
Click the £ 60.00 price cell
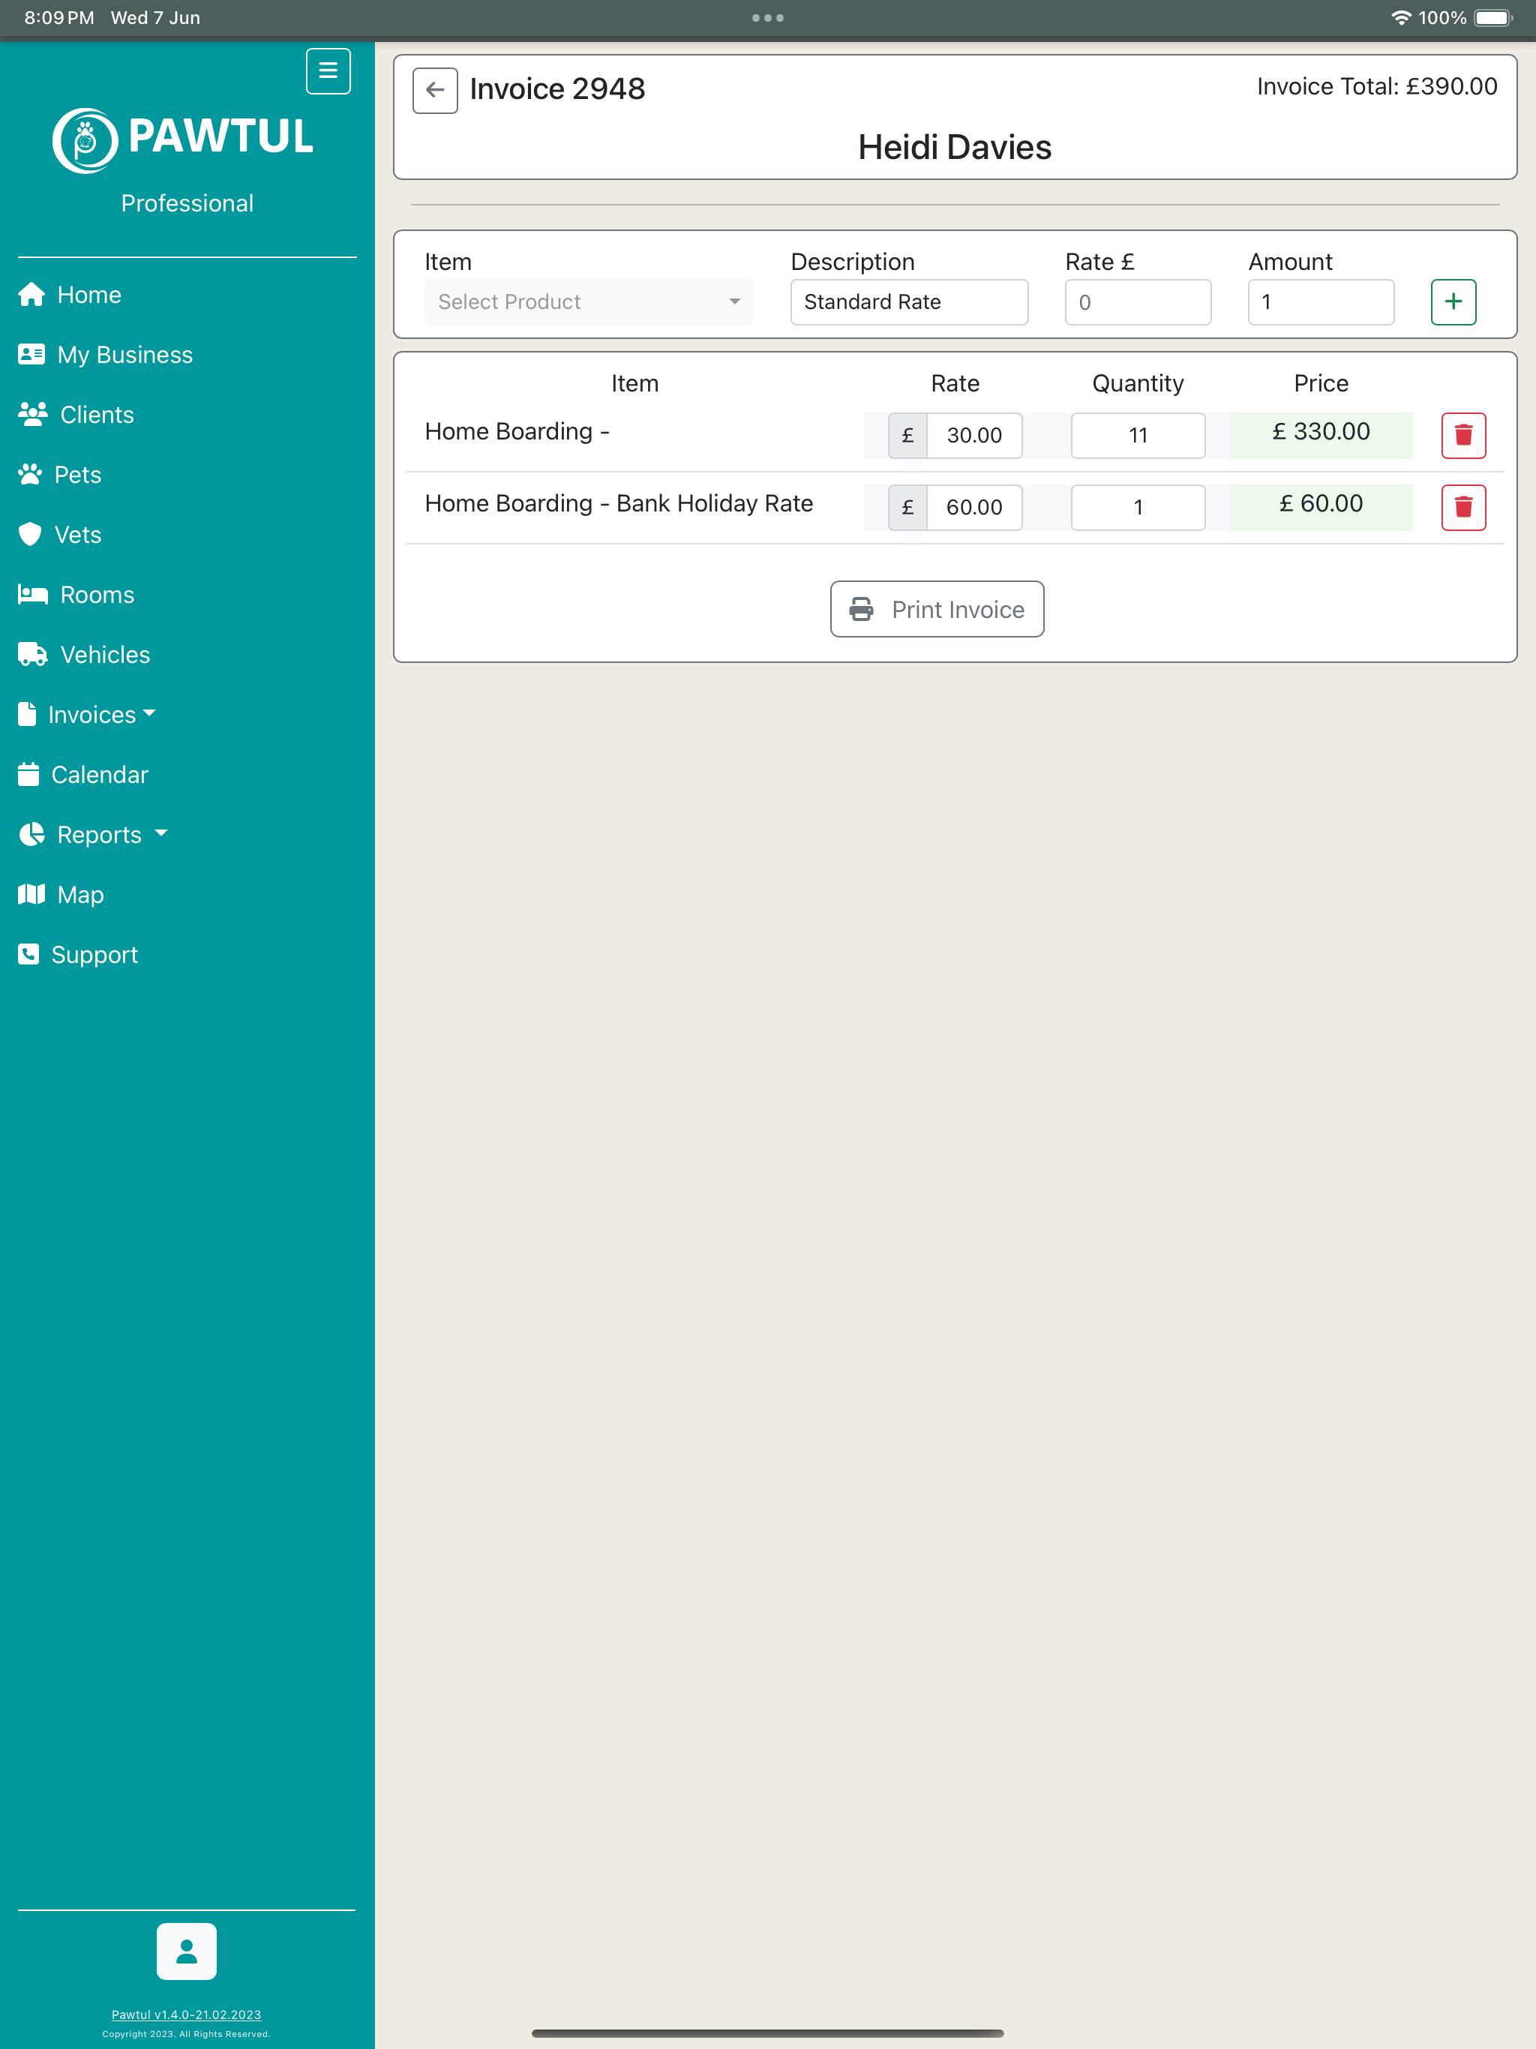(1320, 508)
